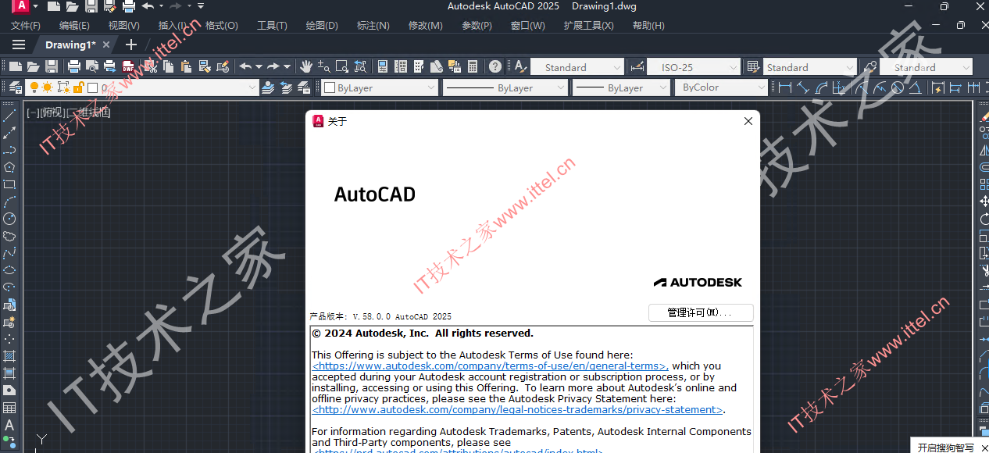This screenshot has height=453, width=989.
Task: Click the Quick Access Toolbar New icon
Action: point(53,6)
